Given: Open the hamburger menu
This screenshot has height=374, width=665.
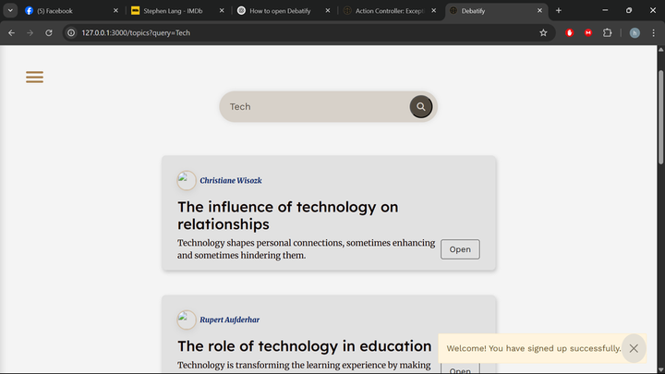Looking at the screenshot, I should (34, 77).
